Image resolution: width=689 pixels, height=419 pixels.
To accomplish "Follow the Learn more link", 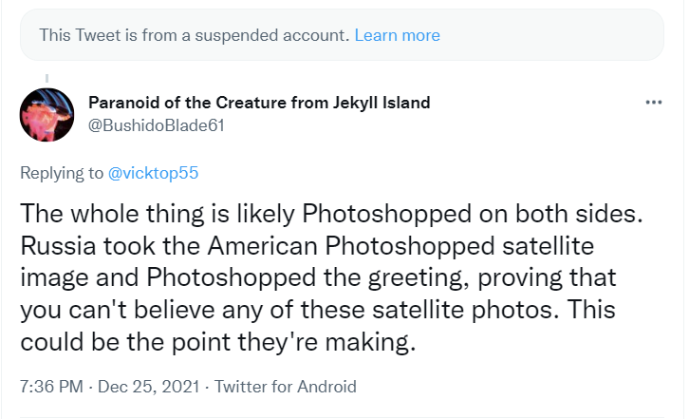I will click(397, 35).
